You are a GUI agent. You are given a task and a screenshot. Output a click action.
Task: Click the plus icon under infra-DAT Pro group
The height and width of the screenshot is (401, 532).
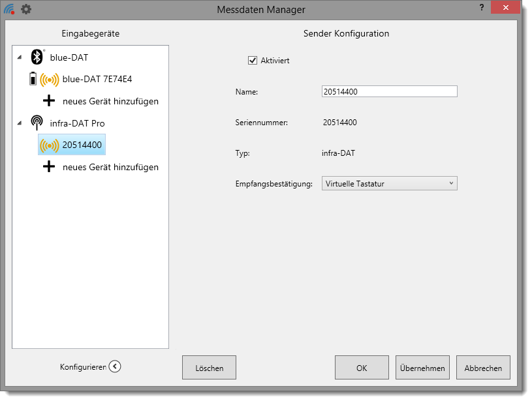[48, 167]
